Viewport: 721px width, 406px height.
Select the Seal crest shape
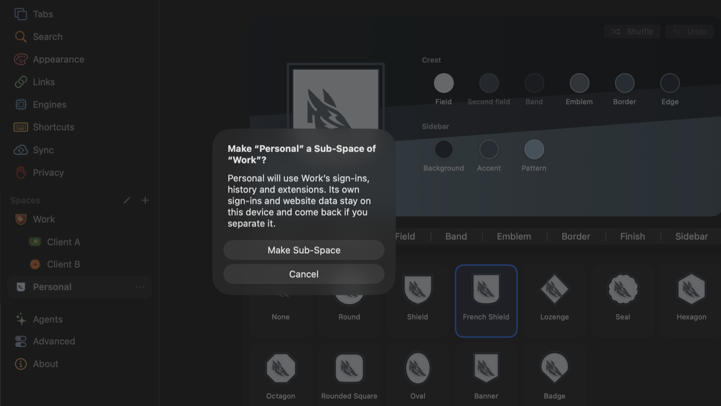coord(623,301)
